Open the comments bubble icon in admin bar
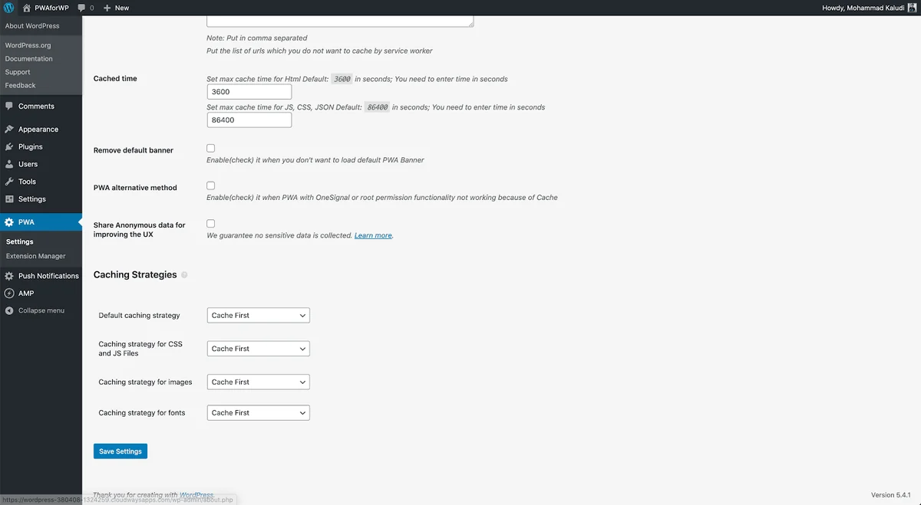921x505 pixels. pos(81,8)
